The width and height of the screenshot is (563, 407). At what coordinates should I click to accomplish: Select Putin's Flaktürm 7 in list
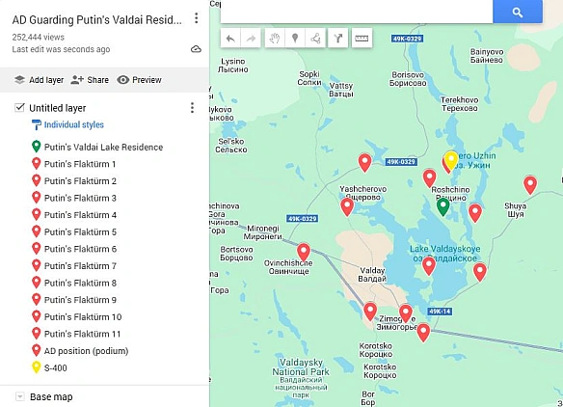click(80, 266)
